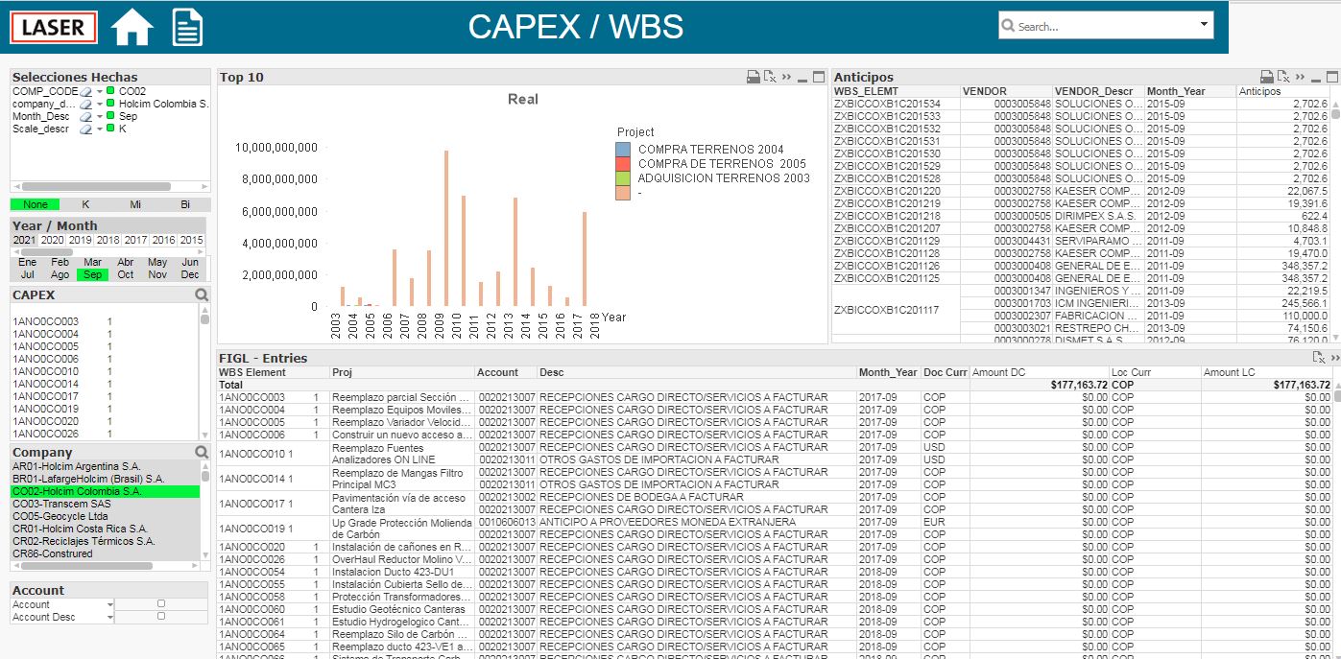Expand the Account Desc dropdown
Image resolution: width=1341 pixels, height=659 pixels.
(x=110, y=617)
